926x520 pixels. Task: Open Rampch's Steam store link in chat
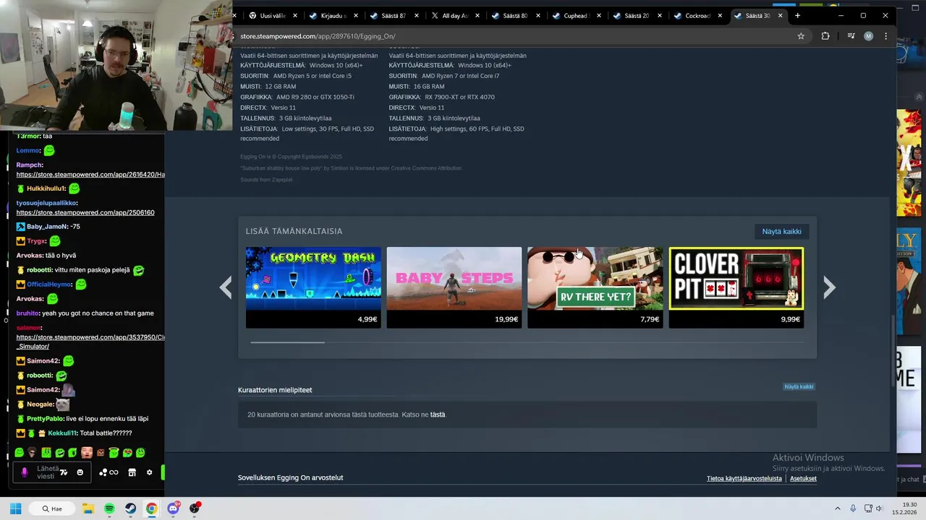click(90, 175)
